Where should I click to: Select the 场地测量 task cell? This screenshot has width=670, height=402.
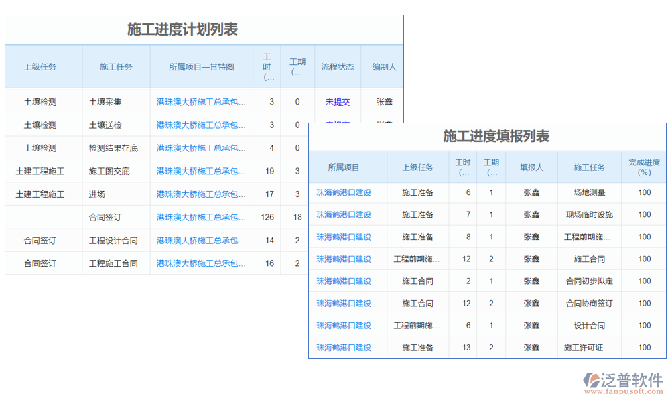pyautogui.click(x=588, y=192)
